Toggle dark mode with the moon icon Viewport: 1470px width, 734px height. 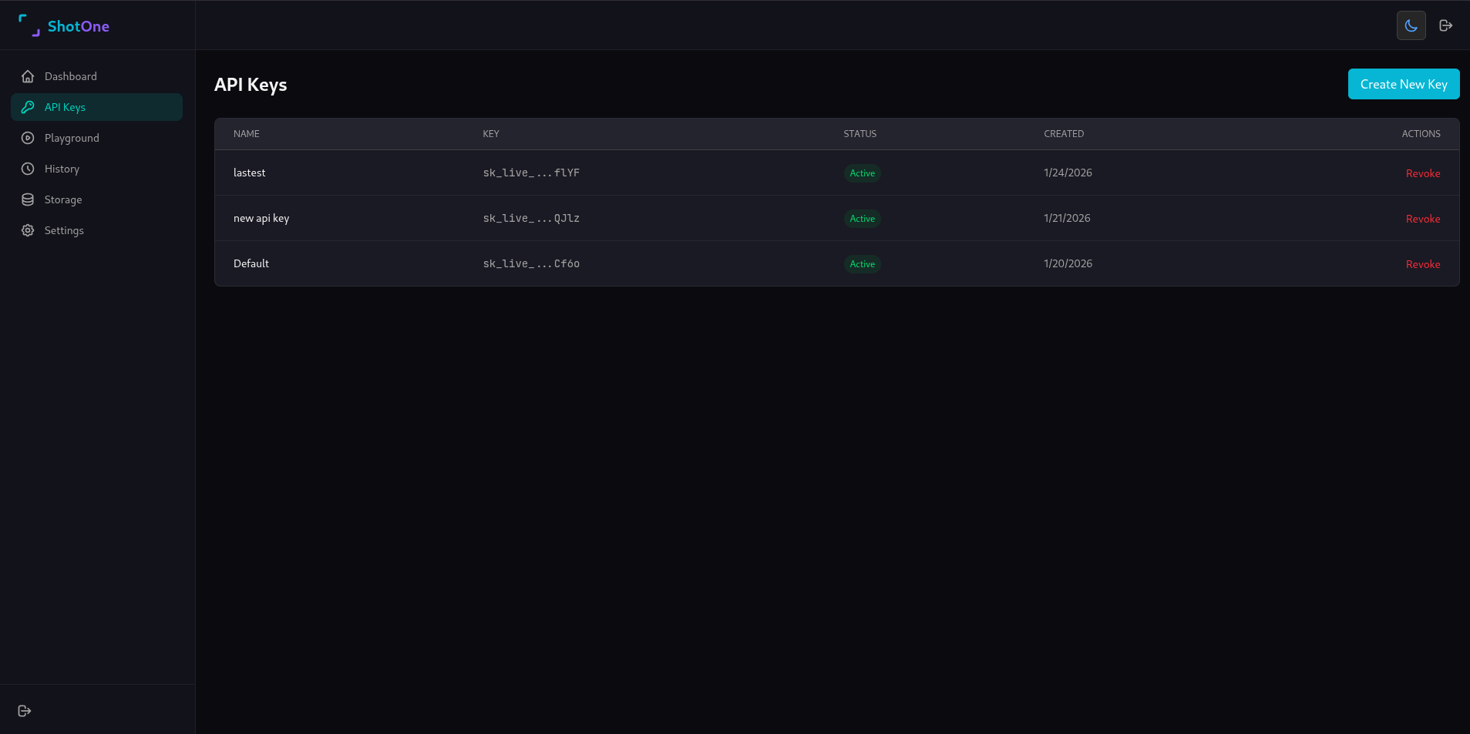coord(1411,25)
